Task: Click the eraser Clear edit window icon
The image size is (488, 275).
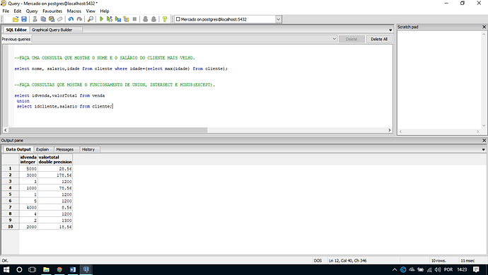Action: [60, 19]
